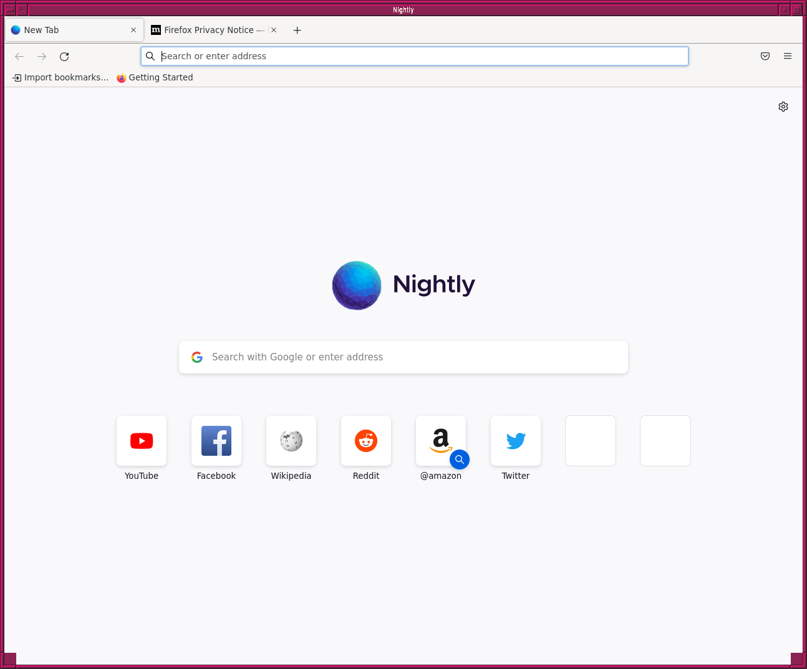Close the New Tab tab

point(133,30)
